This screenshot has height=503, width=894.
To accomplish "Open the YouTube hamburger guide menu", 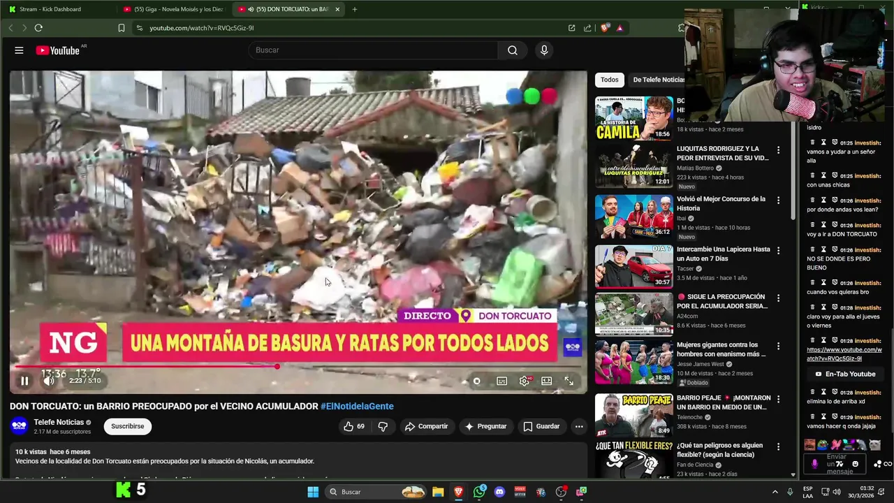I will [19, 50].
